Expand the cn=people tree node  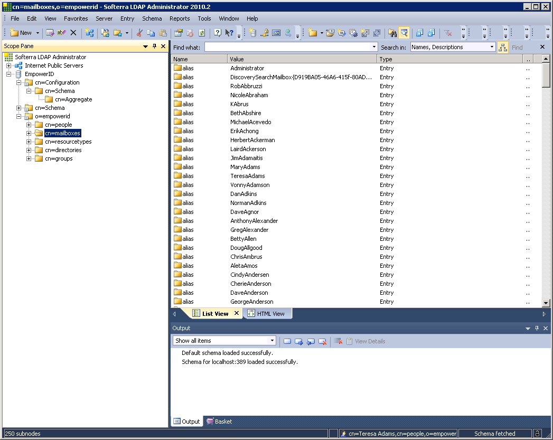[29, 125]
